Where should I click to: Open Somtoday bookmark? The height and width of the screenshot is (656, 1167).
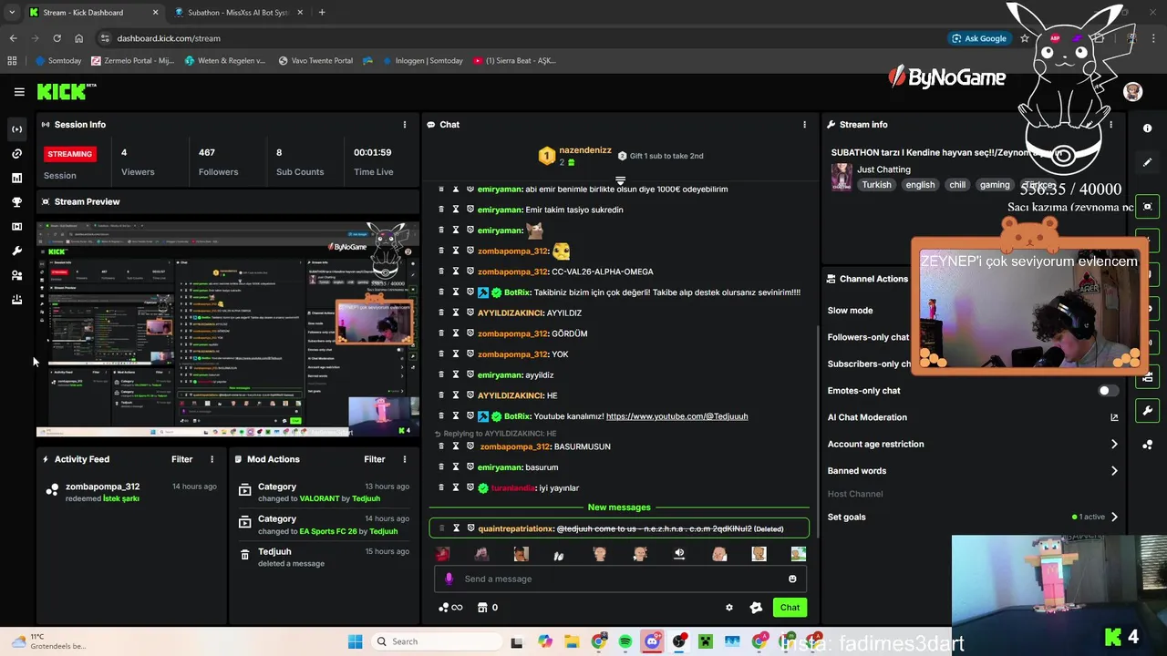coord(58,61)
